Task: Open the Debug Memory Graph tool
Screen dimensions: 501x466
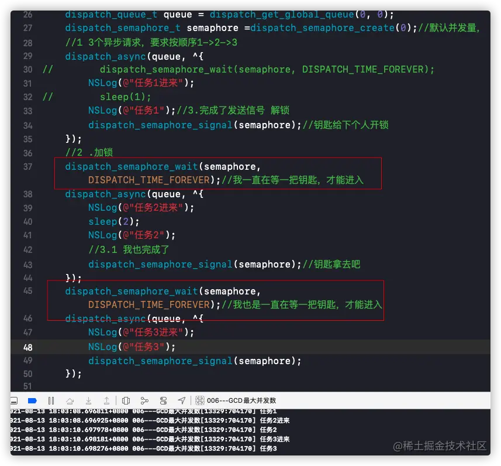Action: pyautogui.click(x=144, y=400)
